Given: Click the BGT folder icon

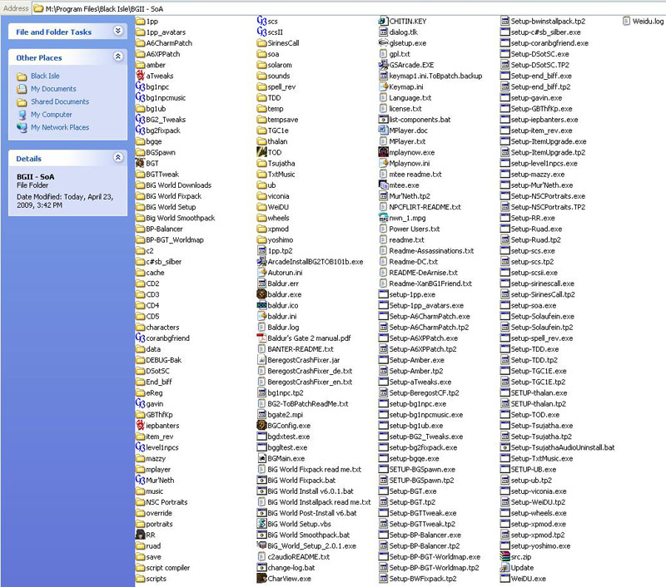Looking at the screenshot, I should pyautogui.click(x=140, y=163).
